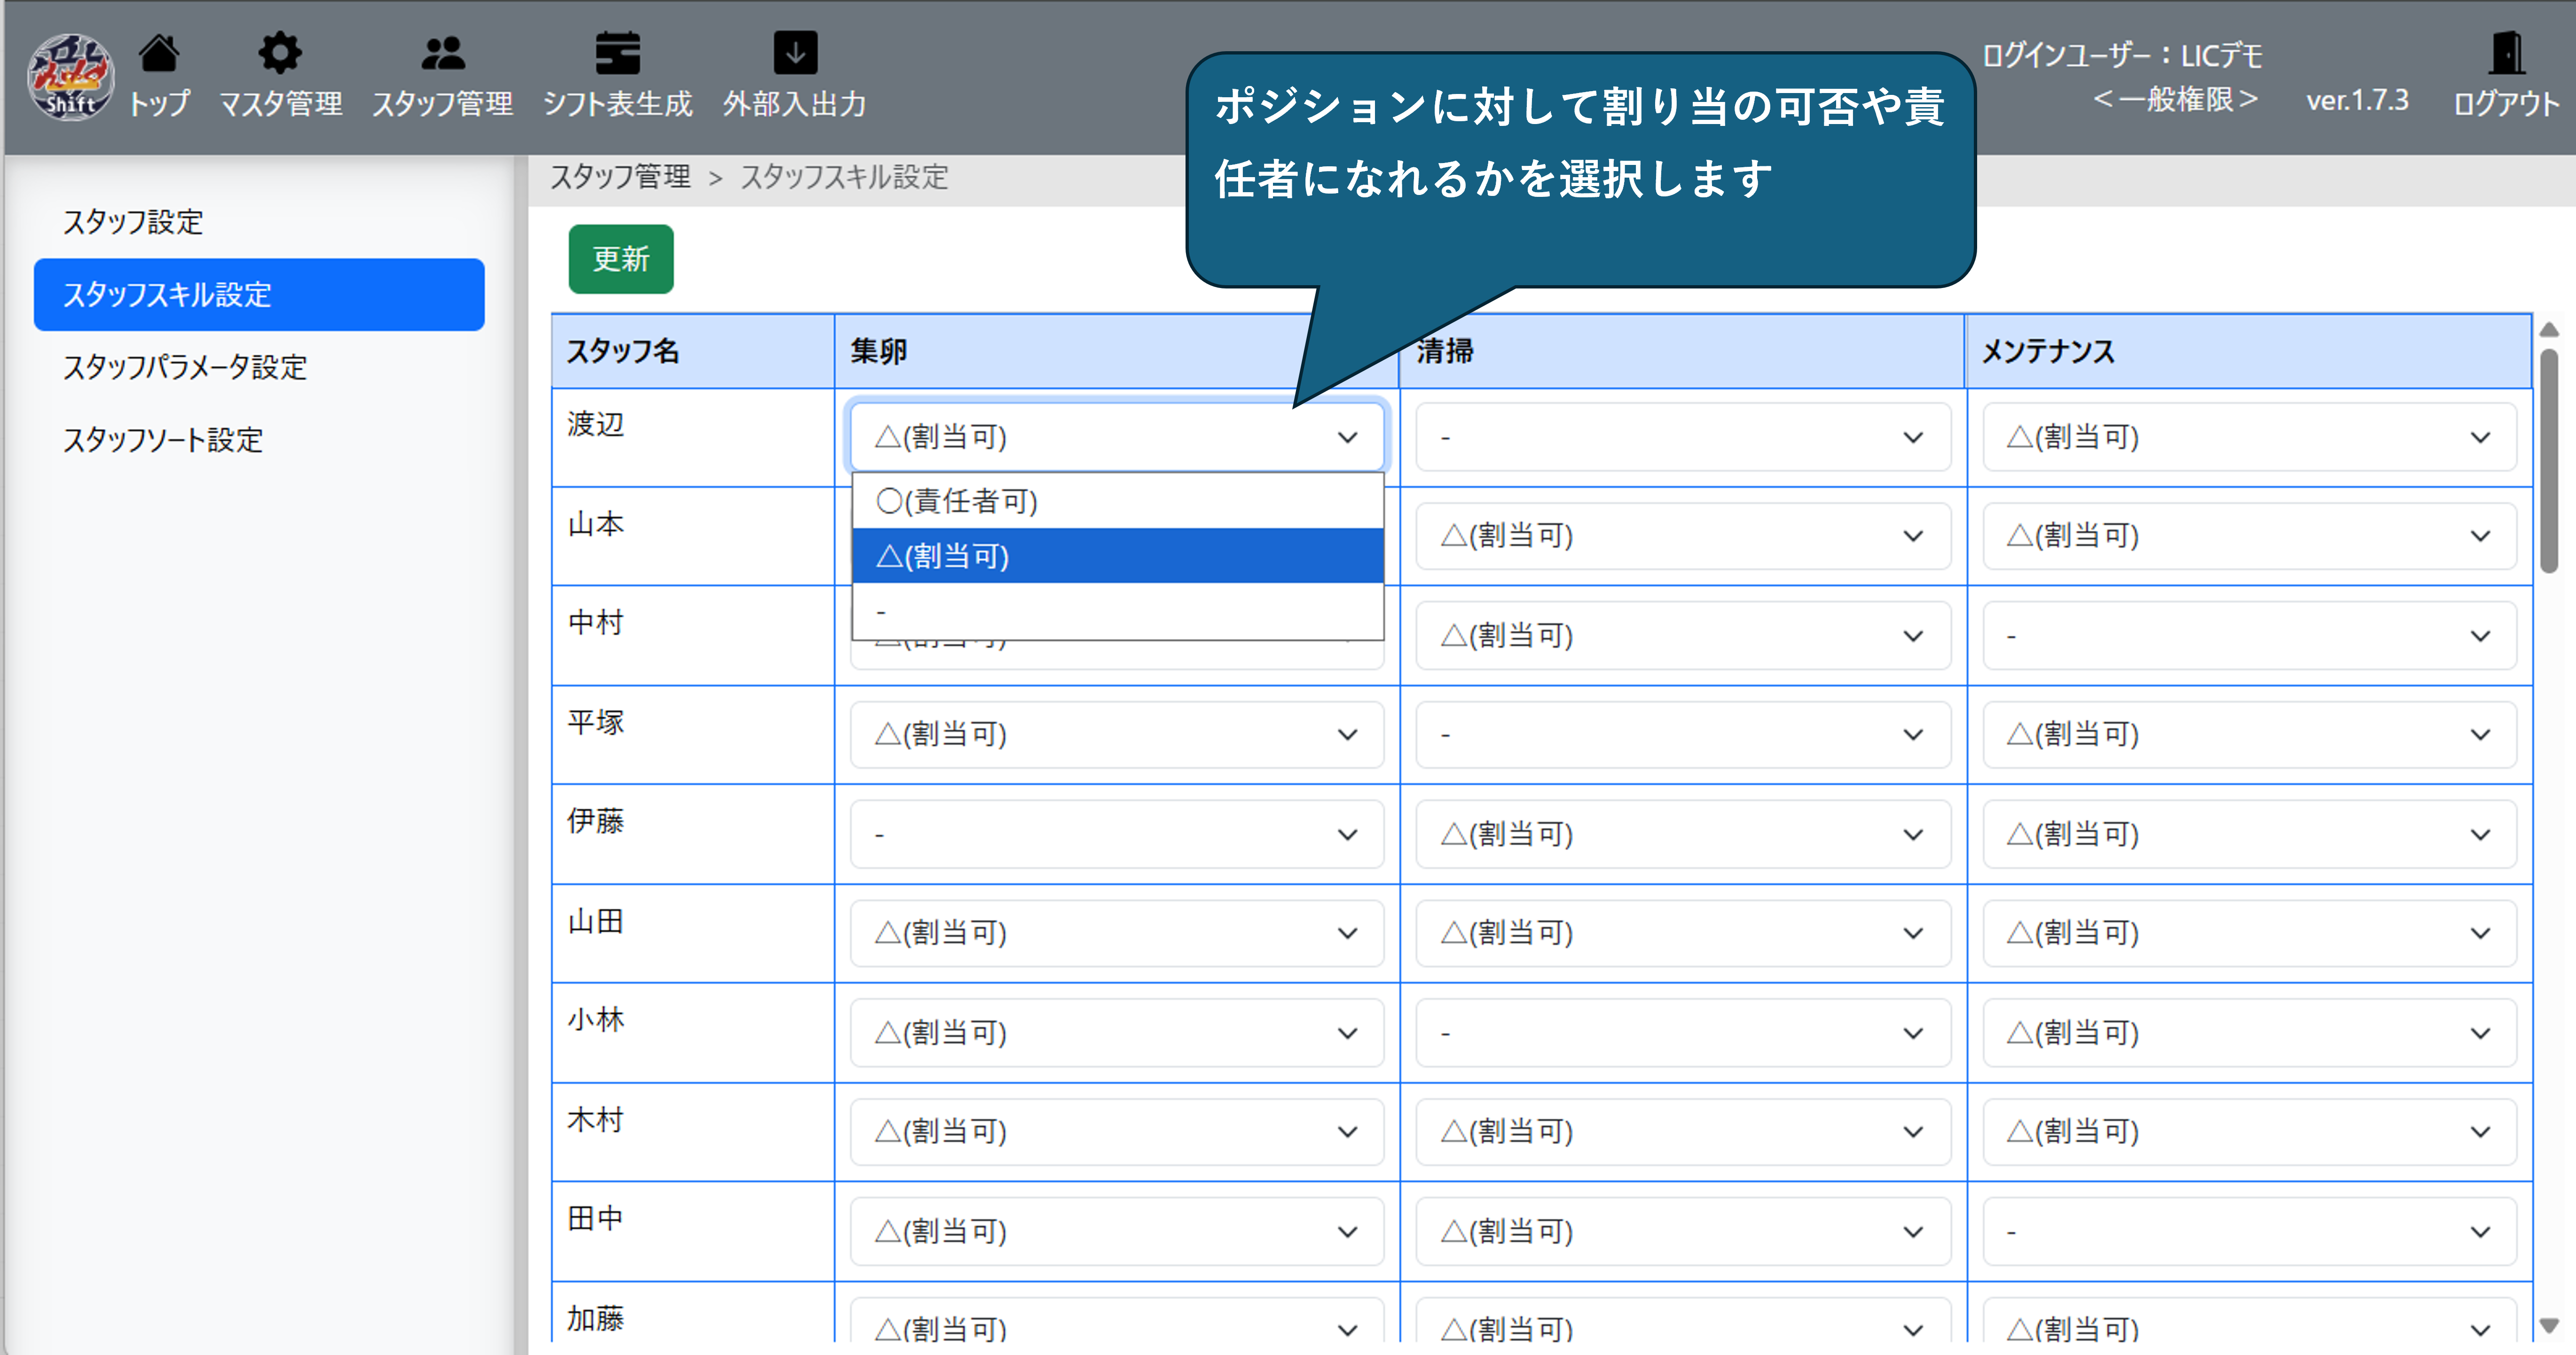2576x1355 pixels.
Task: Click the green 更新 button
Action: pyautogui.click(x=620, y=259)
